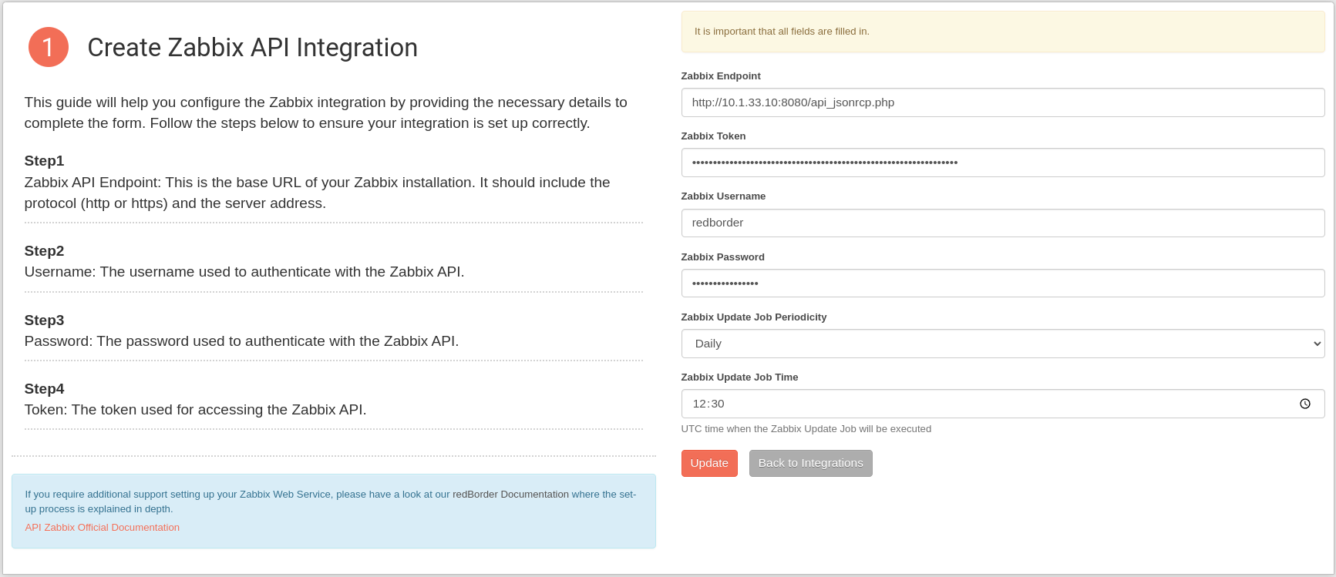
Task: Click the Zabbix Token label
Action: (x=713, y=136)
